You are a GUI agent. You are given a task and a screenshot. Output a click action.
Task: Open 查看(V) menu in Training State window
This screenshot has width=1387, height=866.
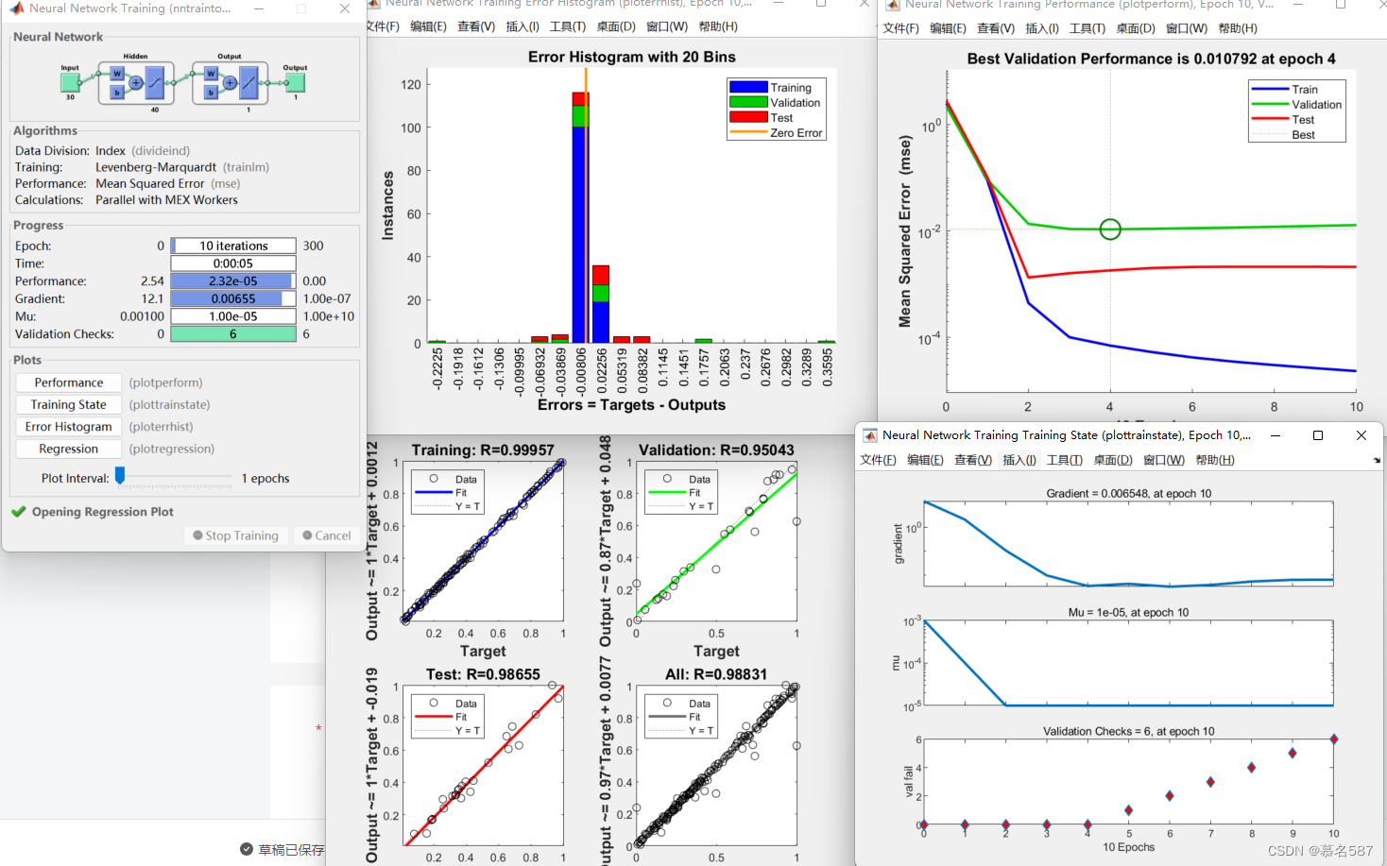click(x=973, y=461)
